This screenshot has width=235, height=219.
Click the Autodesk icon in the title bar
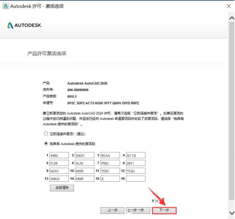point(6,6)
